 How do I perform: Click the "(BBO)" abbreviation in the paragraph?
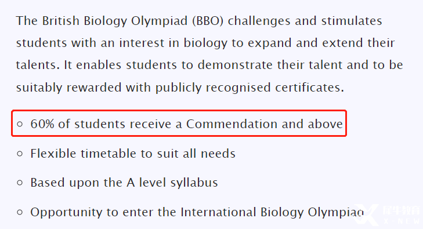(208, 21)
